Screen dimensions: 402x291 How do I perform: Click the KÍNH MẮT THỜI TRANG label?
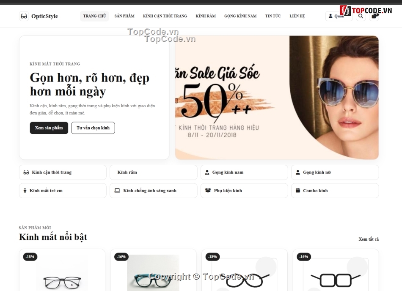[55, 64]
